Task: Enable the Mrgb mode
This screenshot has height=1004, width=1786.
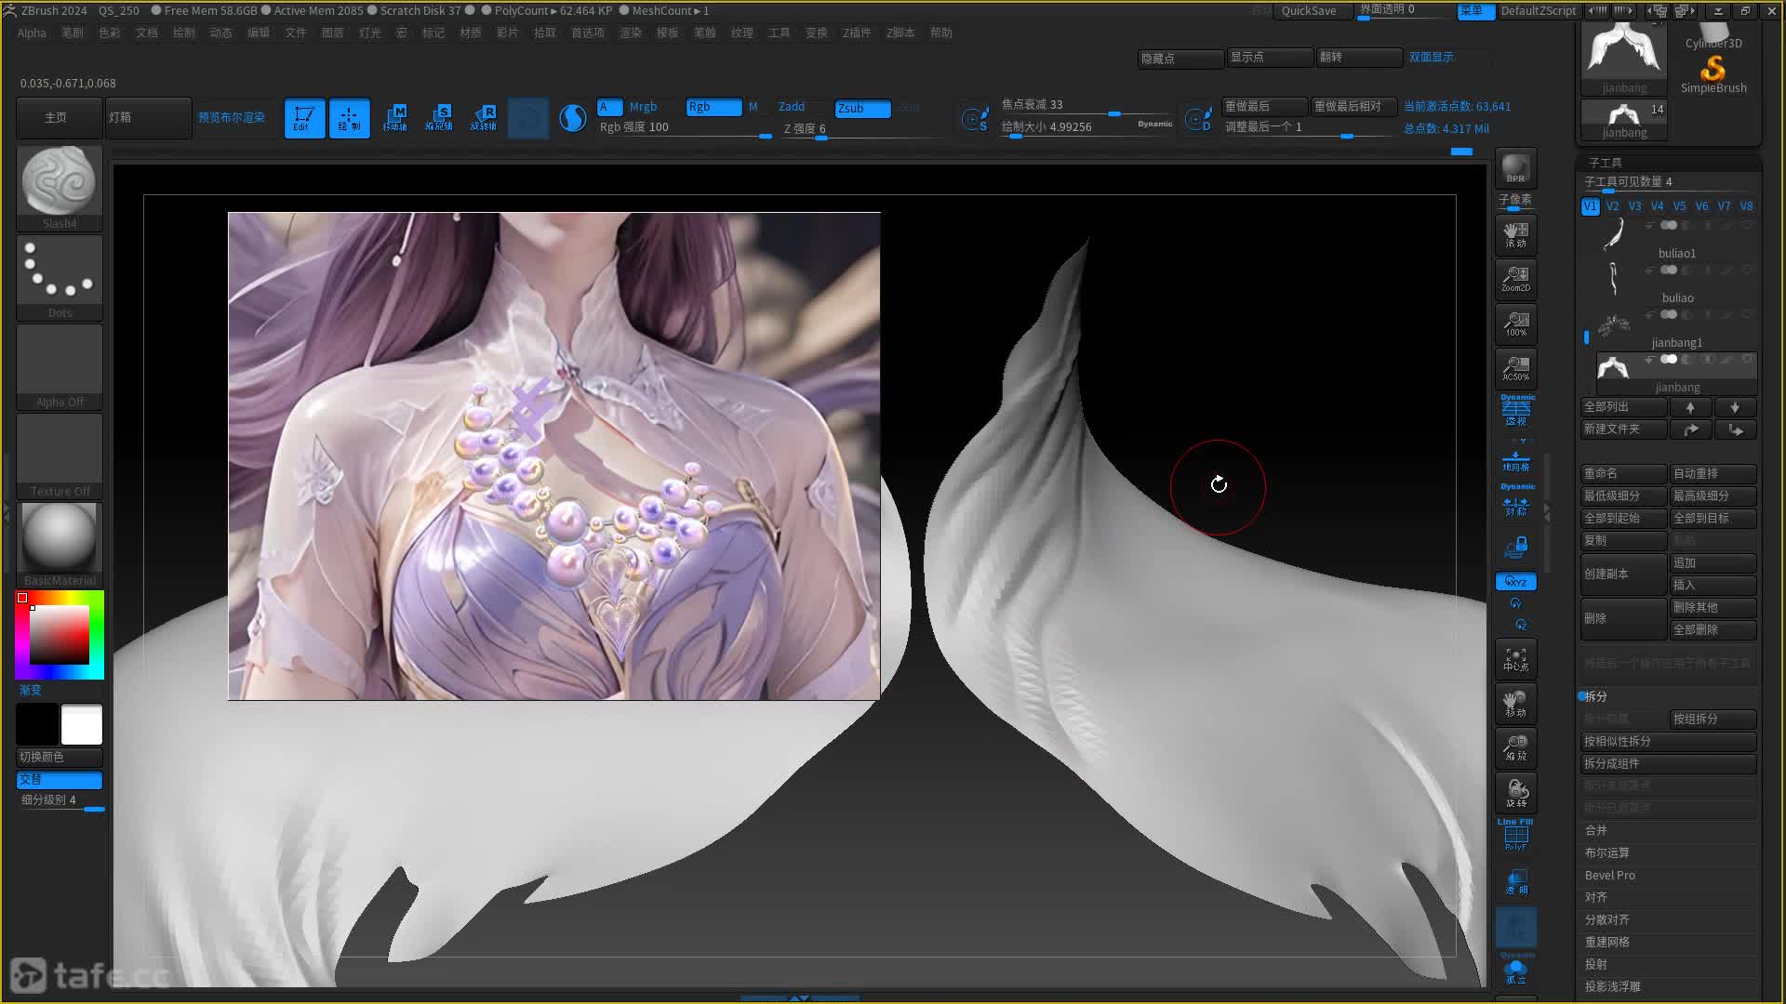Action: coord(643,107)
